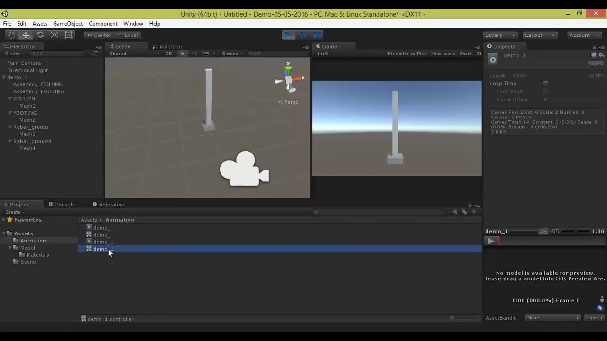Collapse the COLUMN object in Hierarchy

(x=10, y=99)
